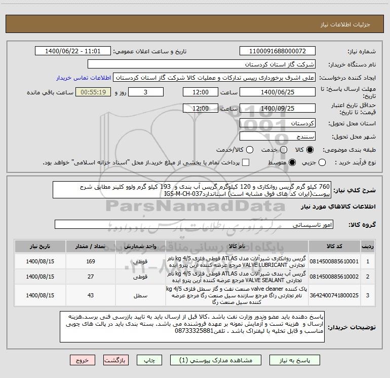Click quantity value 43

pos(91,295)
